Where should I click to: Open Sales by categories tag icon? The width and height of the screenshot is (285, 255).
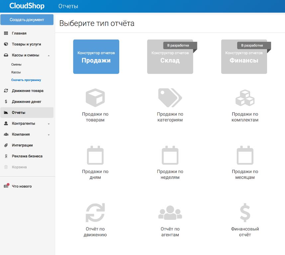[170, 98]
